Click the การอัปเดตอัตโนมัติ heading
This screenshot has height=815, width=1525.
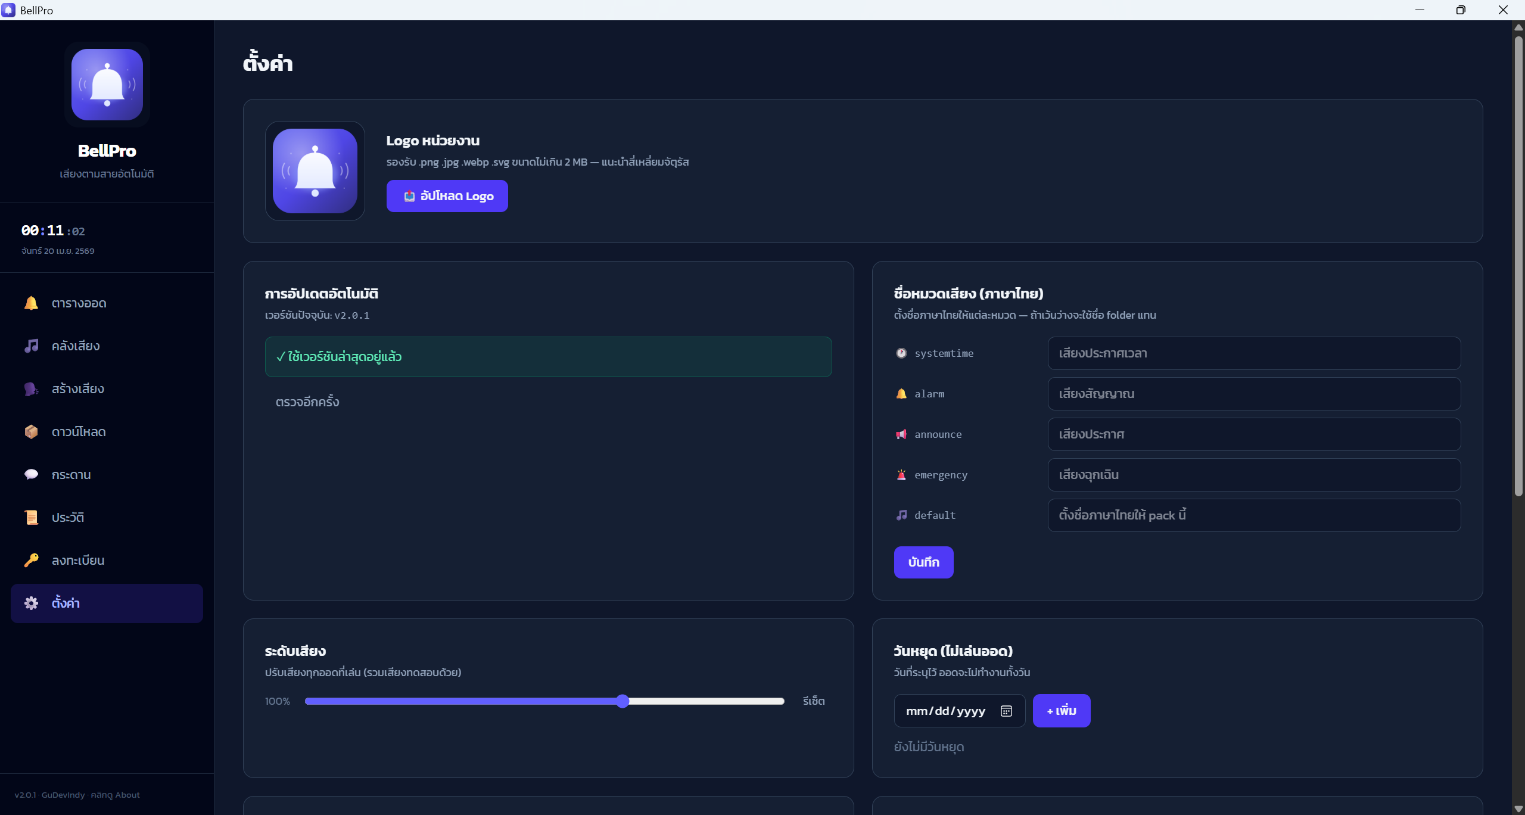click(x=322, y=294)
